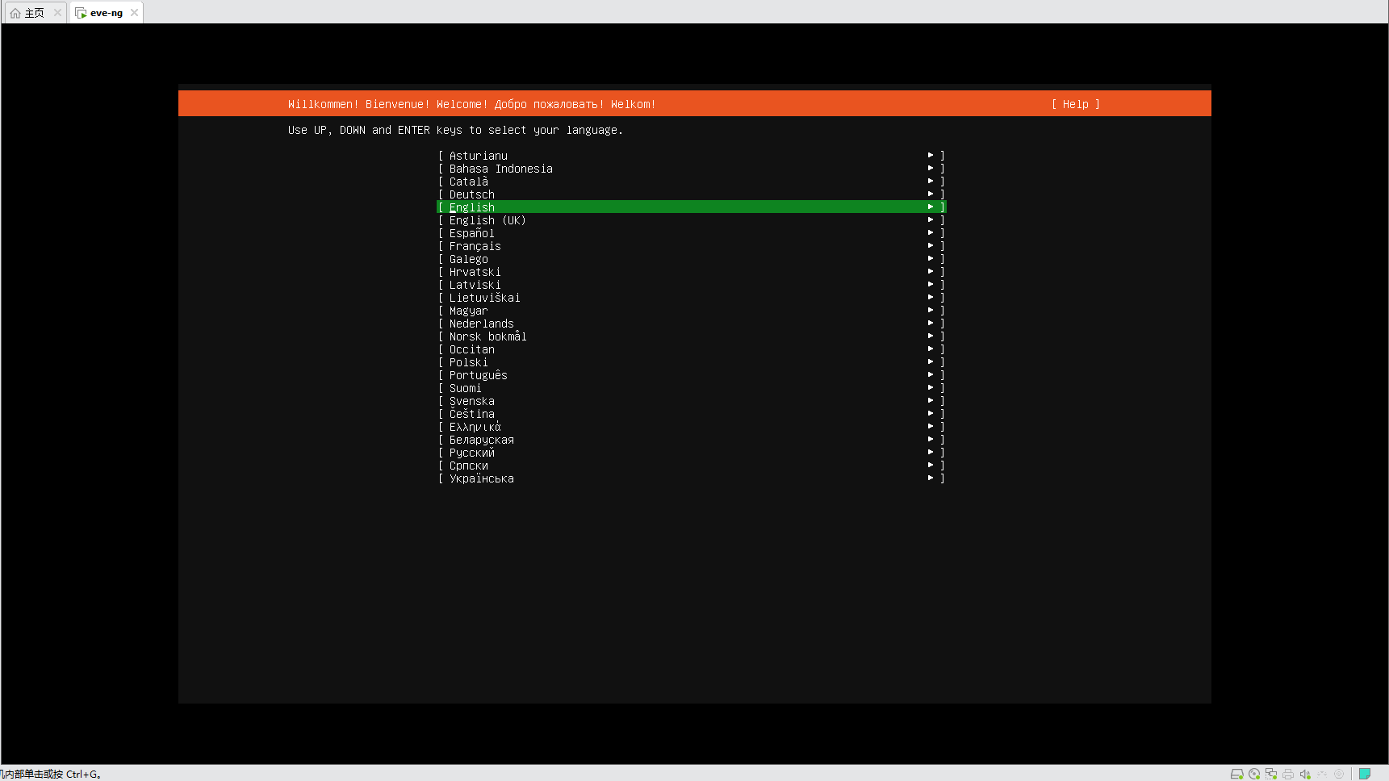Select the English language row

click(x=691, y=207)
